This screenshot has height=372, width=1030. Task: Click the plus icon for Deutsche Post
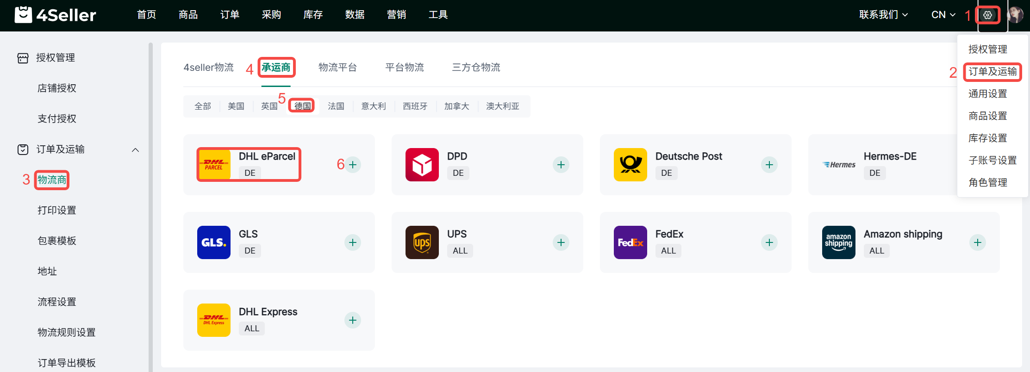tap(769, 165)
